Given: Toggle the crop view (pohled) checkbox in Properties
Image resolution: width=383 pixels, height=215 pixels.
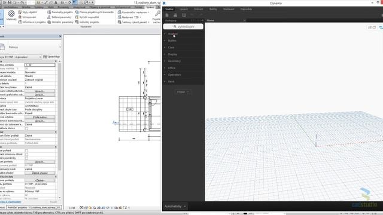Looking at the screenshot, I should (26, 150).
